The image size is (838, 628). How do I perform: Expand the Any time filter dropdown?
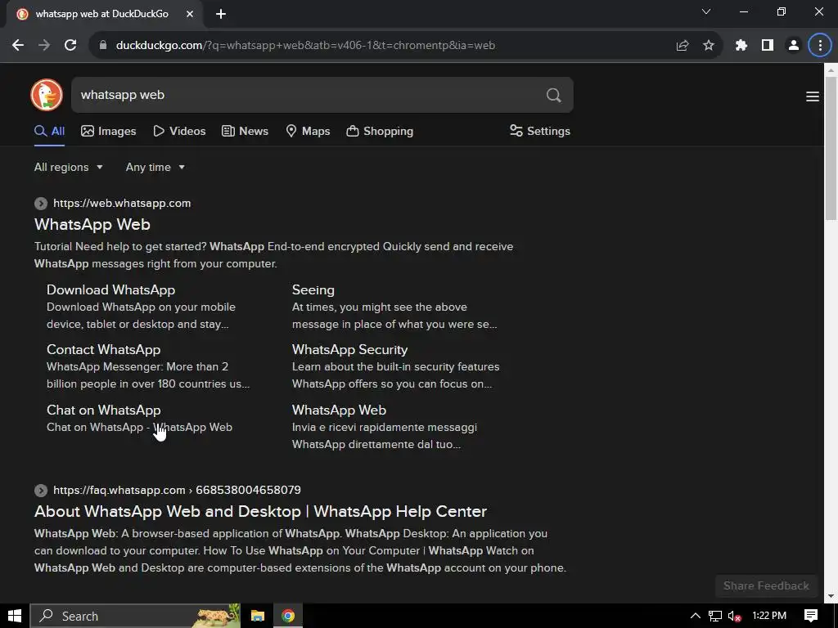coord(155,167)
